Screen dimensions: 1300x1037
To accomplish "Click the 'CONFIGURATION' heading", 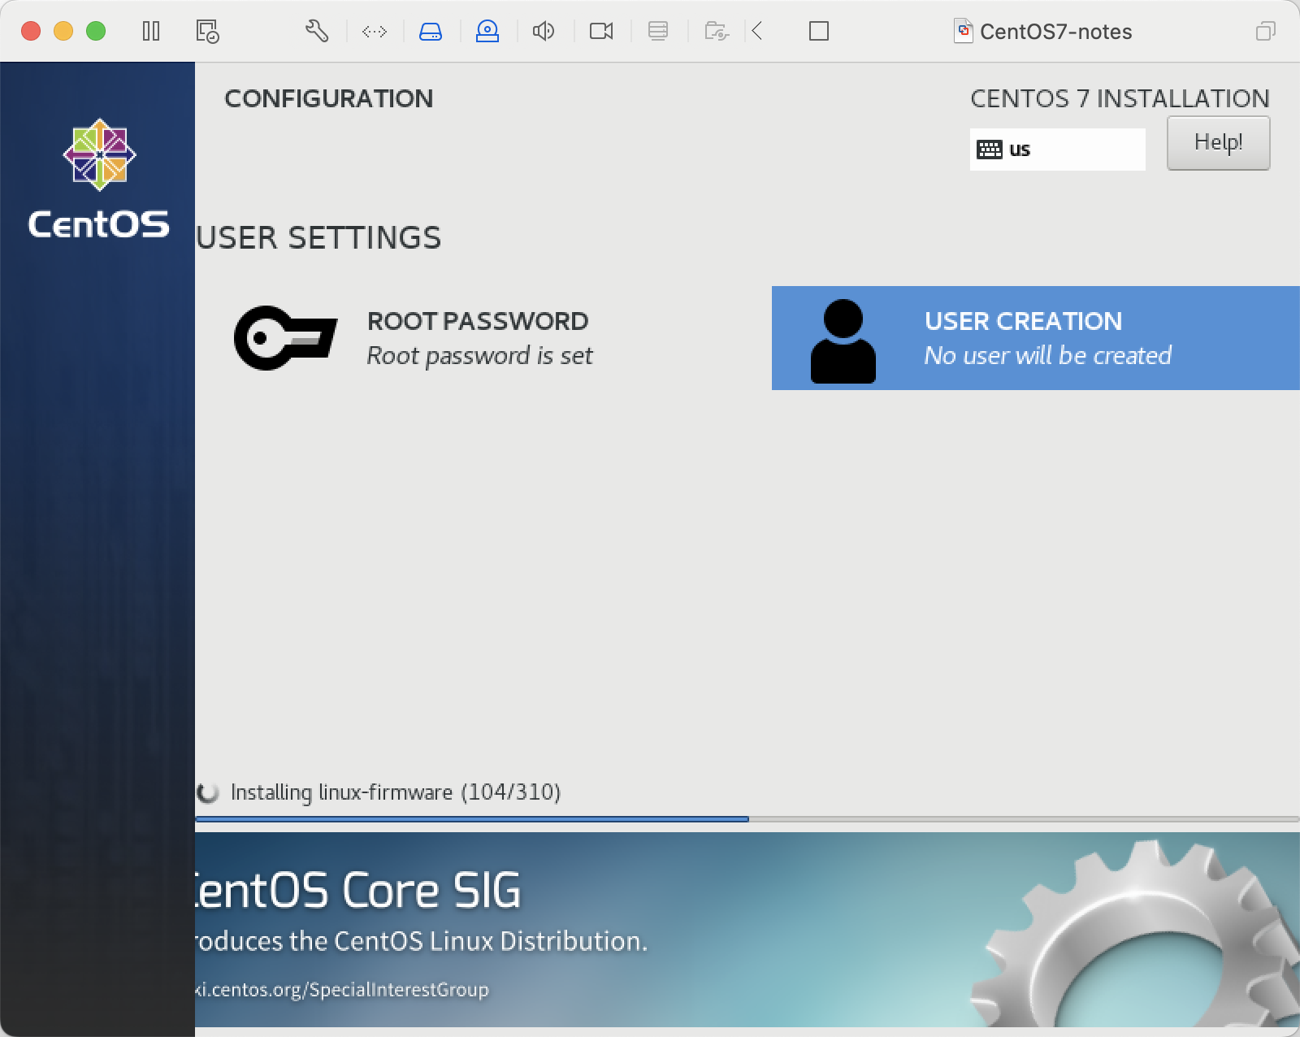I will 328,98.
